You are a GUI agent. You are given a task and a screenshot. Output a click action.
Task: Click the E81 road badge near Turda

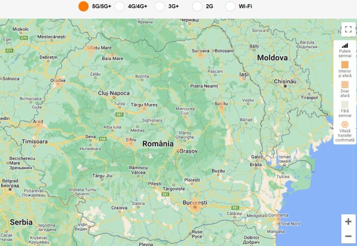pos(120,115)
